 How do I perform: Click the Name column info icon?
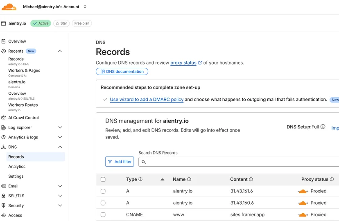189,179
